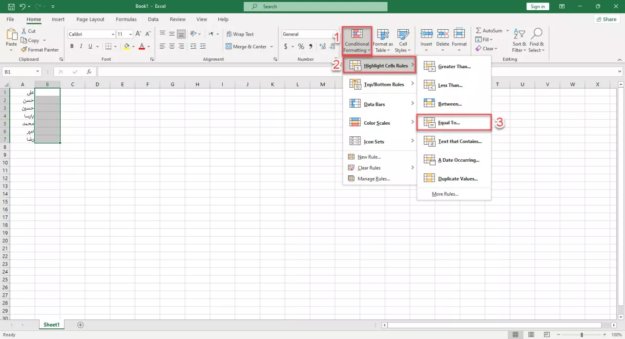Choose Top/Bottom Rules menu item
The height and width of the screenshot is (339, 625).
point(380,84)
